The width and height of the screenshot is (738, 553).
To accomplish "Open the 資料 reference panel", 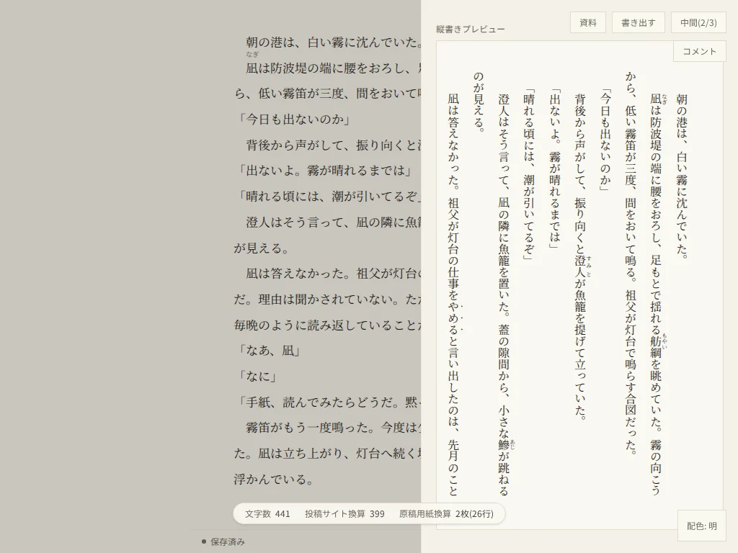I will pyautogui.click(x=587, y=22).
